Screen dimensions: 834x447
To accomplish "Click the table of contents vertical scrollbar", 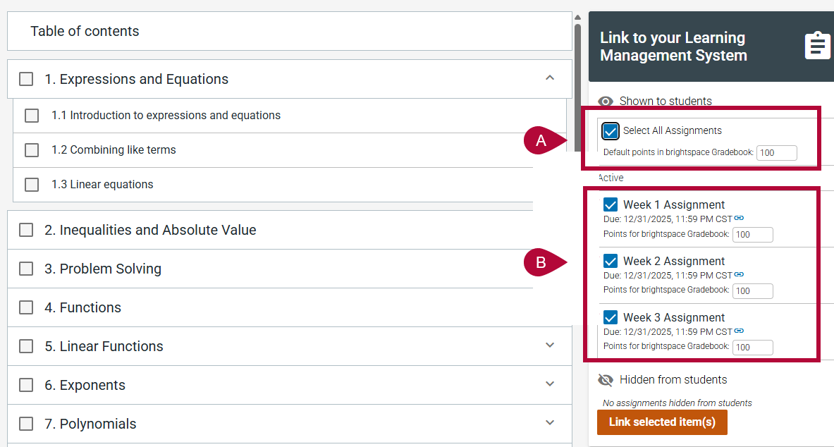I will click(x=577, y=85).
